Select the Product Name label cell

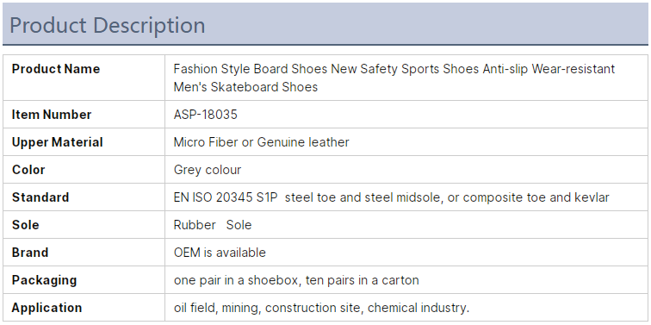tap(84, 78)
